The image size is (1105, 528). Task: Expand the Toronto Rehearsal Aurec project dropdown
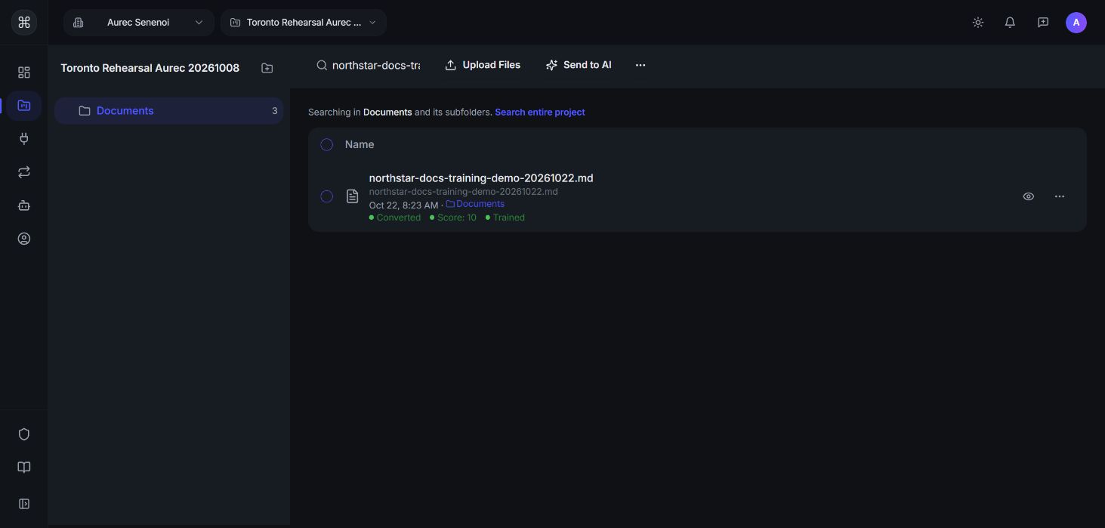pyautogui.click(x=304, y=23)
